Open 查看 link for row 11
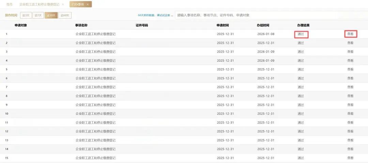 (x=350, y=122)
